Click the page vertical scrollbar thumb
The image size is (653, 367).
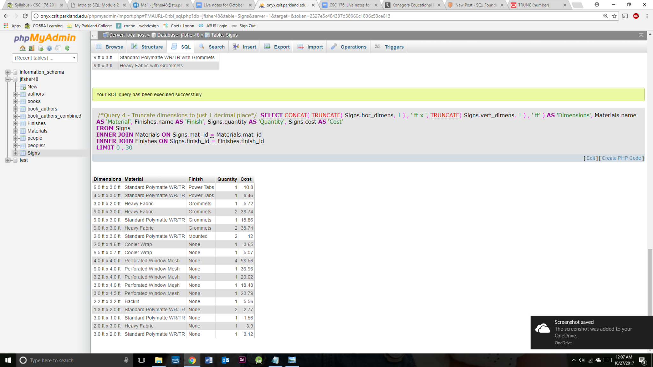[x=650, y=282]
